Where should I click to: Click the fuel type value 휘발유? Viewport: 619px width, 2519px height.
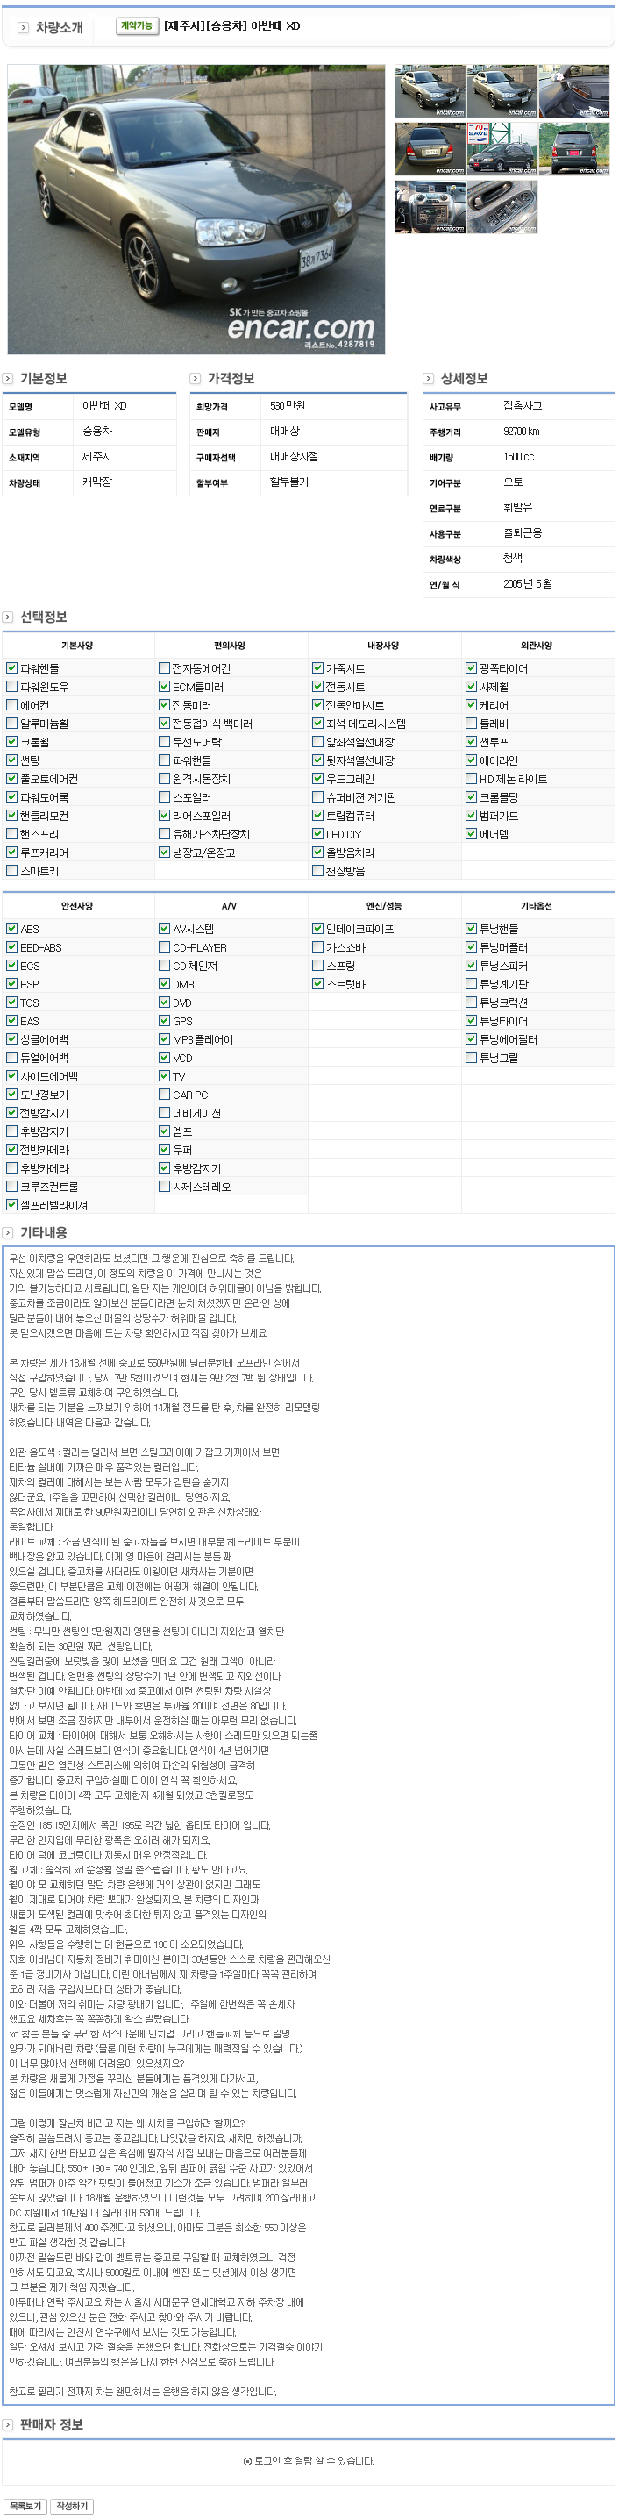tap(517, 508)
